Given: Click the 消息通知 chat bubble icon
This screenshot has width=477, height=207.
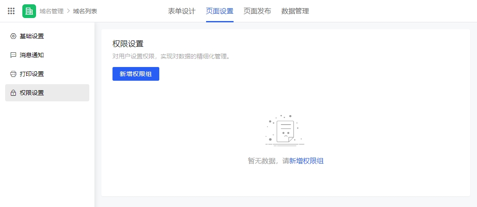Looking at the screenshot, I should pyautogui.click(x=13, y=55).
